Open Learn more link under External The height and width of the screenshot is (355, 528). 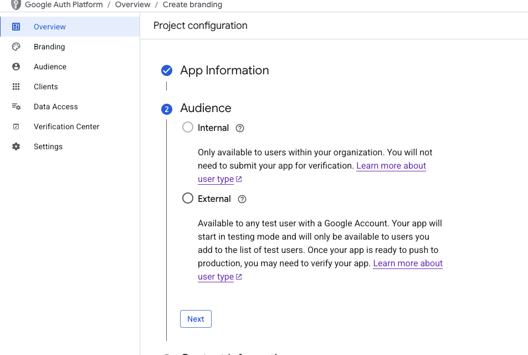coord(407,263)
